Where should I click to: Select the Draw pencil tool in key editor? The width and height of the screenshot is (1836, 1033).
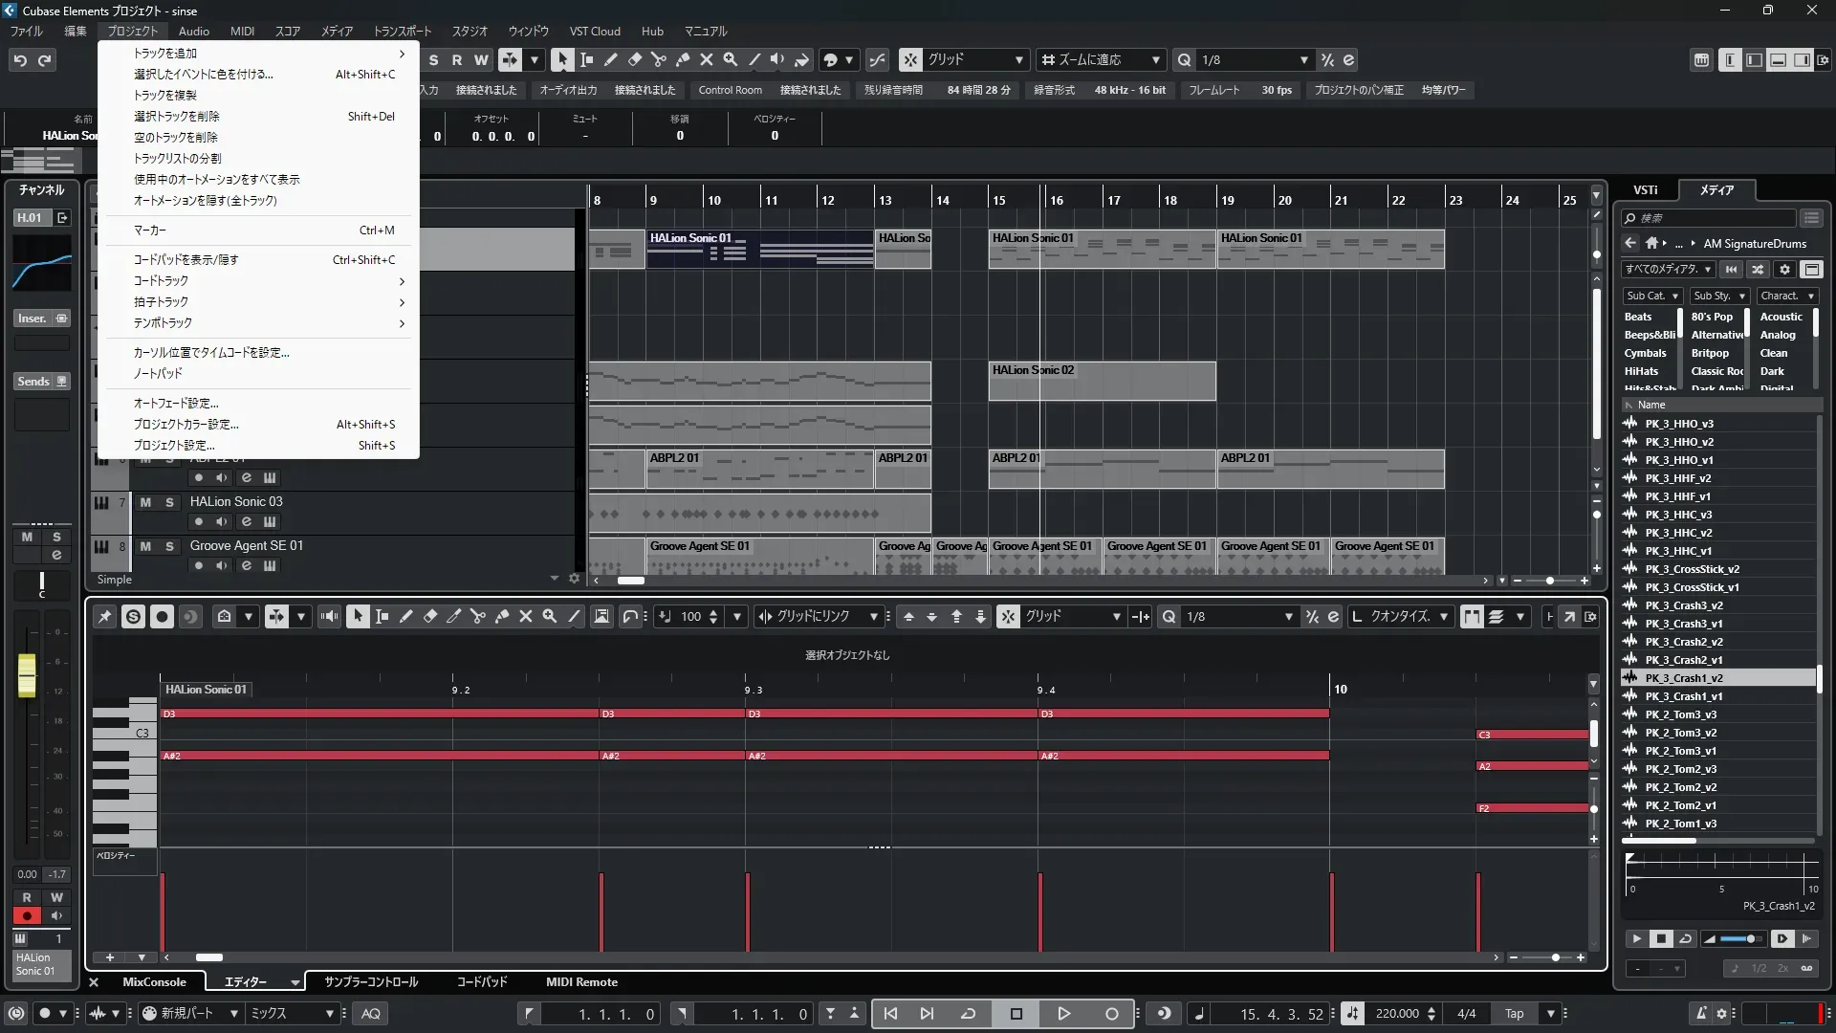click(405, 617)
